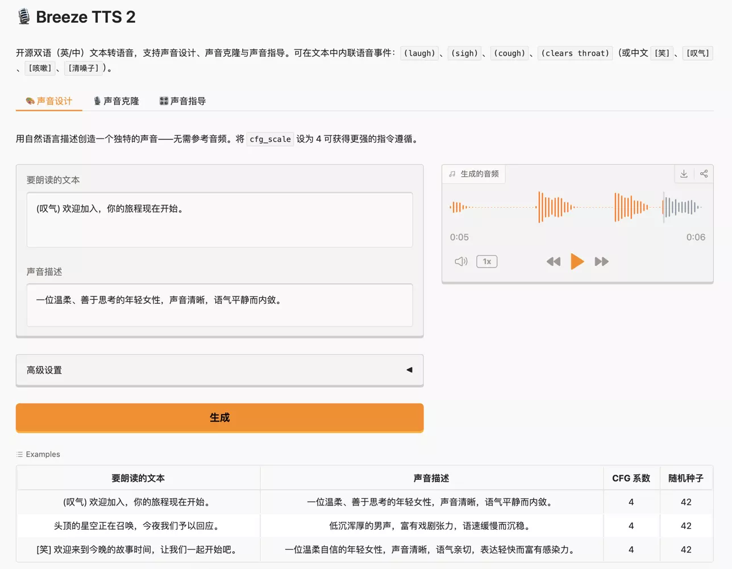Click the (laugh) tag in description
The image size is (732, 569).
(419, 53)
